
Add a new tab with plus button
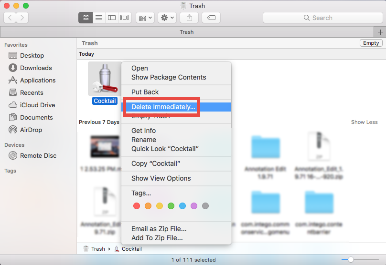click(380, 32)
